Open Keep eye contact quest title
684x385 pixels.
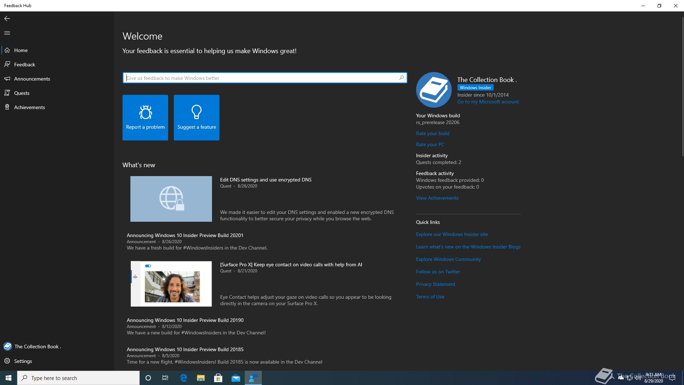coord(291,265)
